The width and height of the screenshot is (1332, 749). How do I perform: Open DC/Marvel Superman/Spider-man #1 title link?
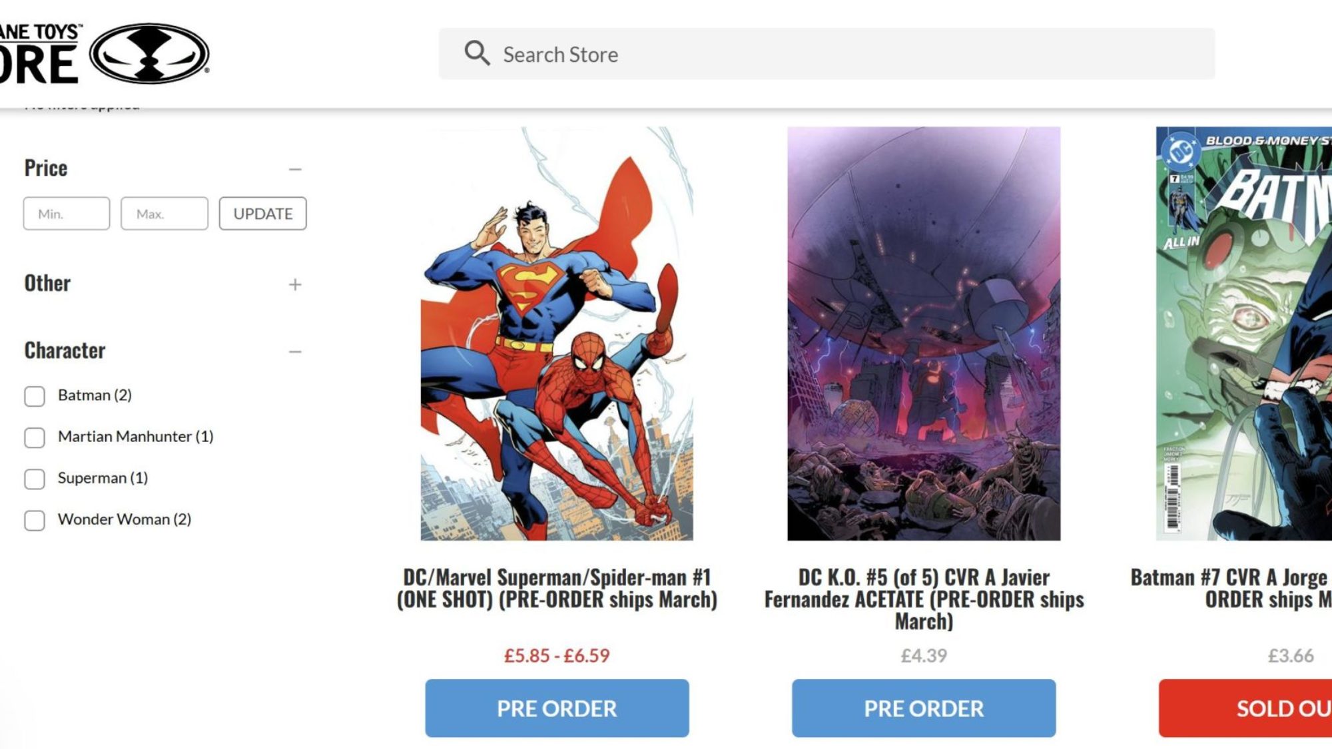pos(557,588)
